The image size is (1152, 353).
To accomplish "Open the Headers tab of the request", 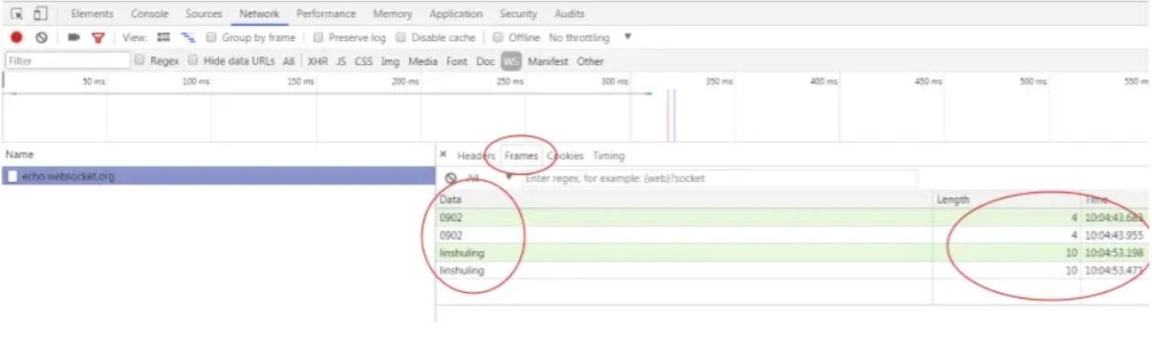I will click(475, 156).
